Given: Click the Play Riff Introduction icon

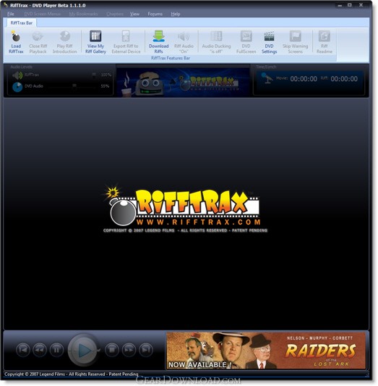Looking at the screenshot, I should (x=65, y=36).
